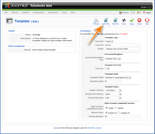The width and height of the screenshot is (155, 134).
Task: Open the Template Width dropdown
Action: 118,78
